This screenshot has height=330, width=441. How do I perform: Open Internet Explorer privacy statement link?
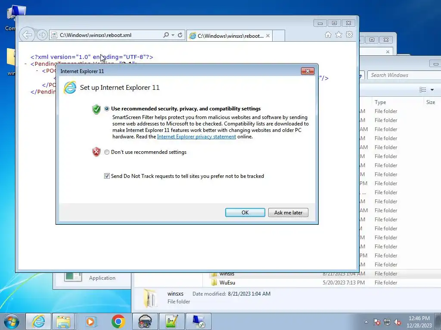tap(196, 137)
